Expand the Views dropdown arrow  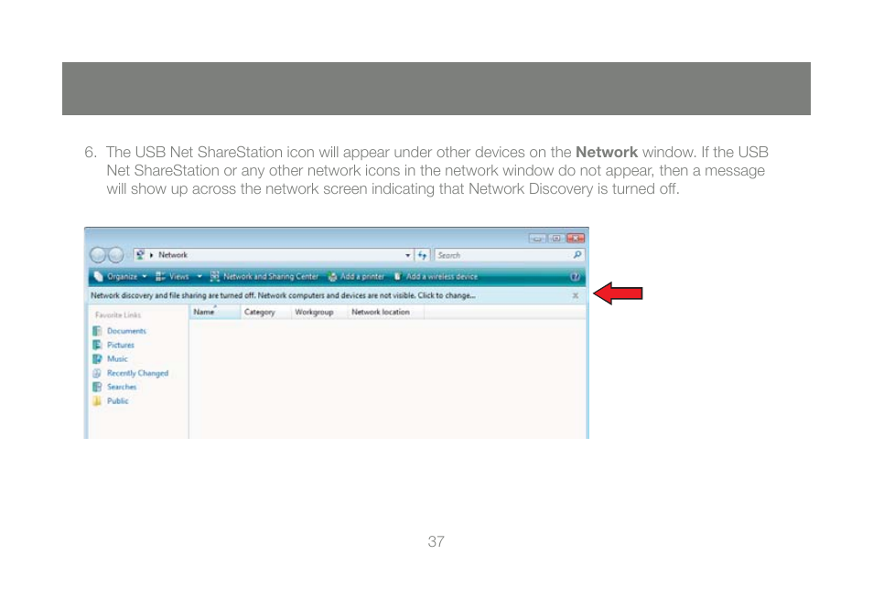199,276
